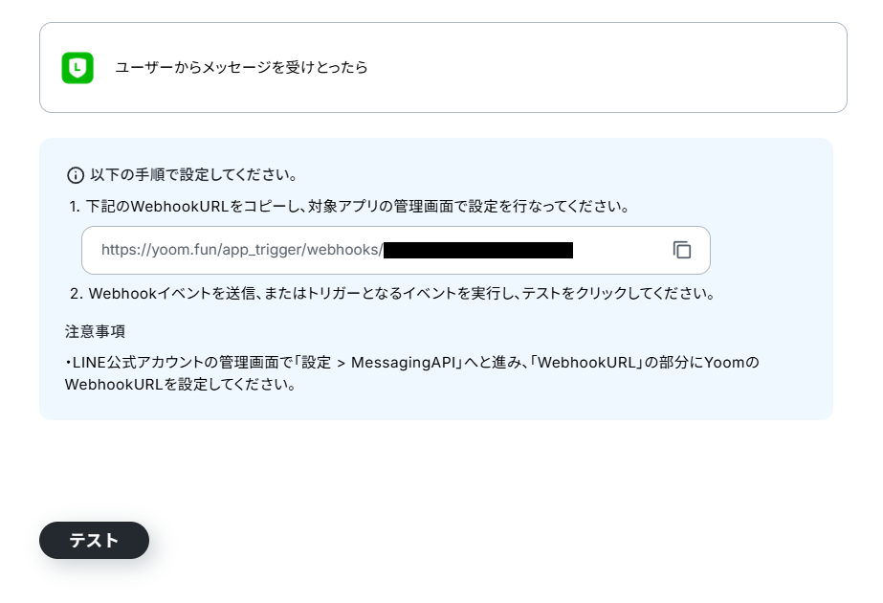Focus the webhook URL input field
The height and width of the screenshot is (603, 883).
click(x=396, y=250)
